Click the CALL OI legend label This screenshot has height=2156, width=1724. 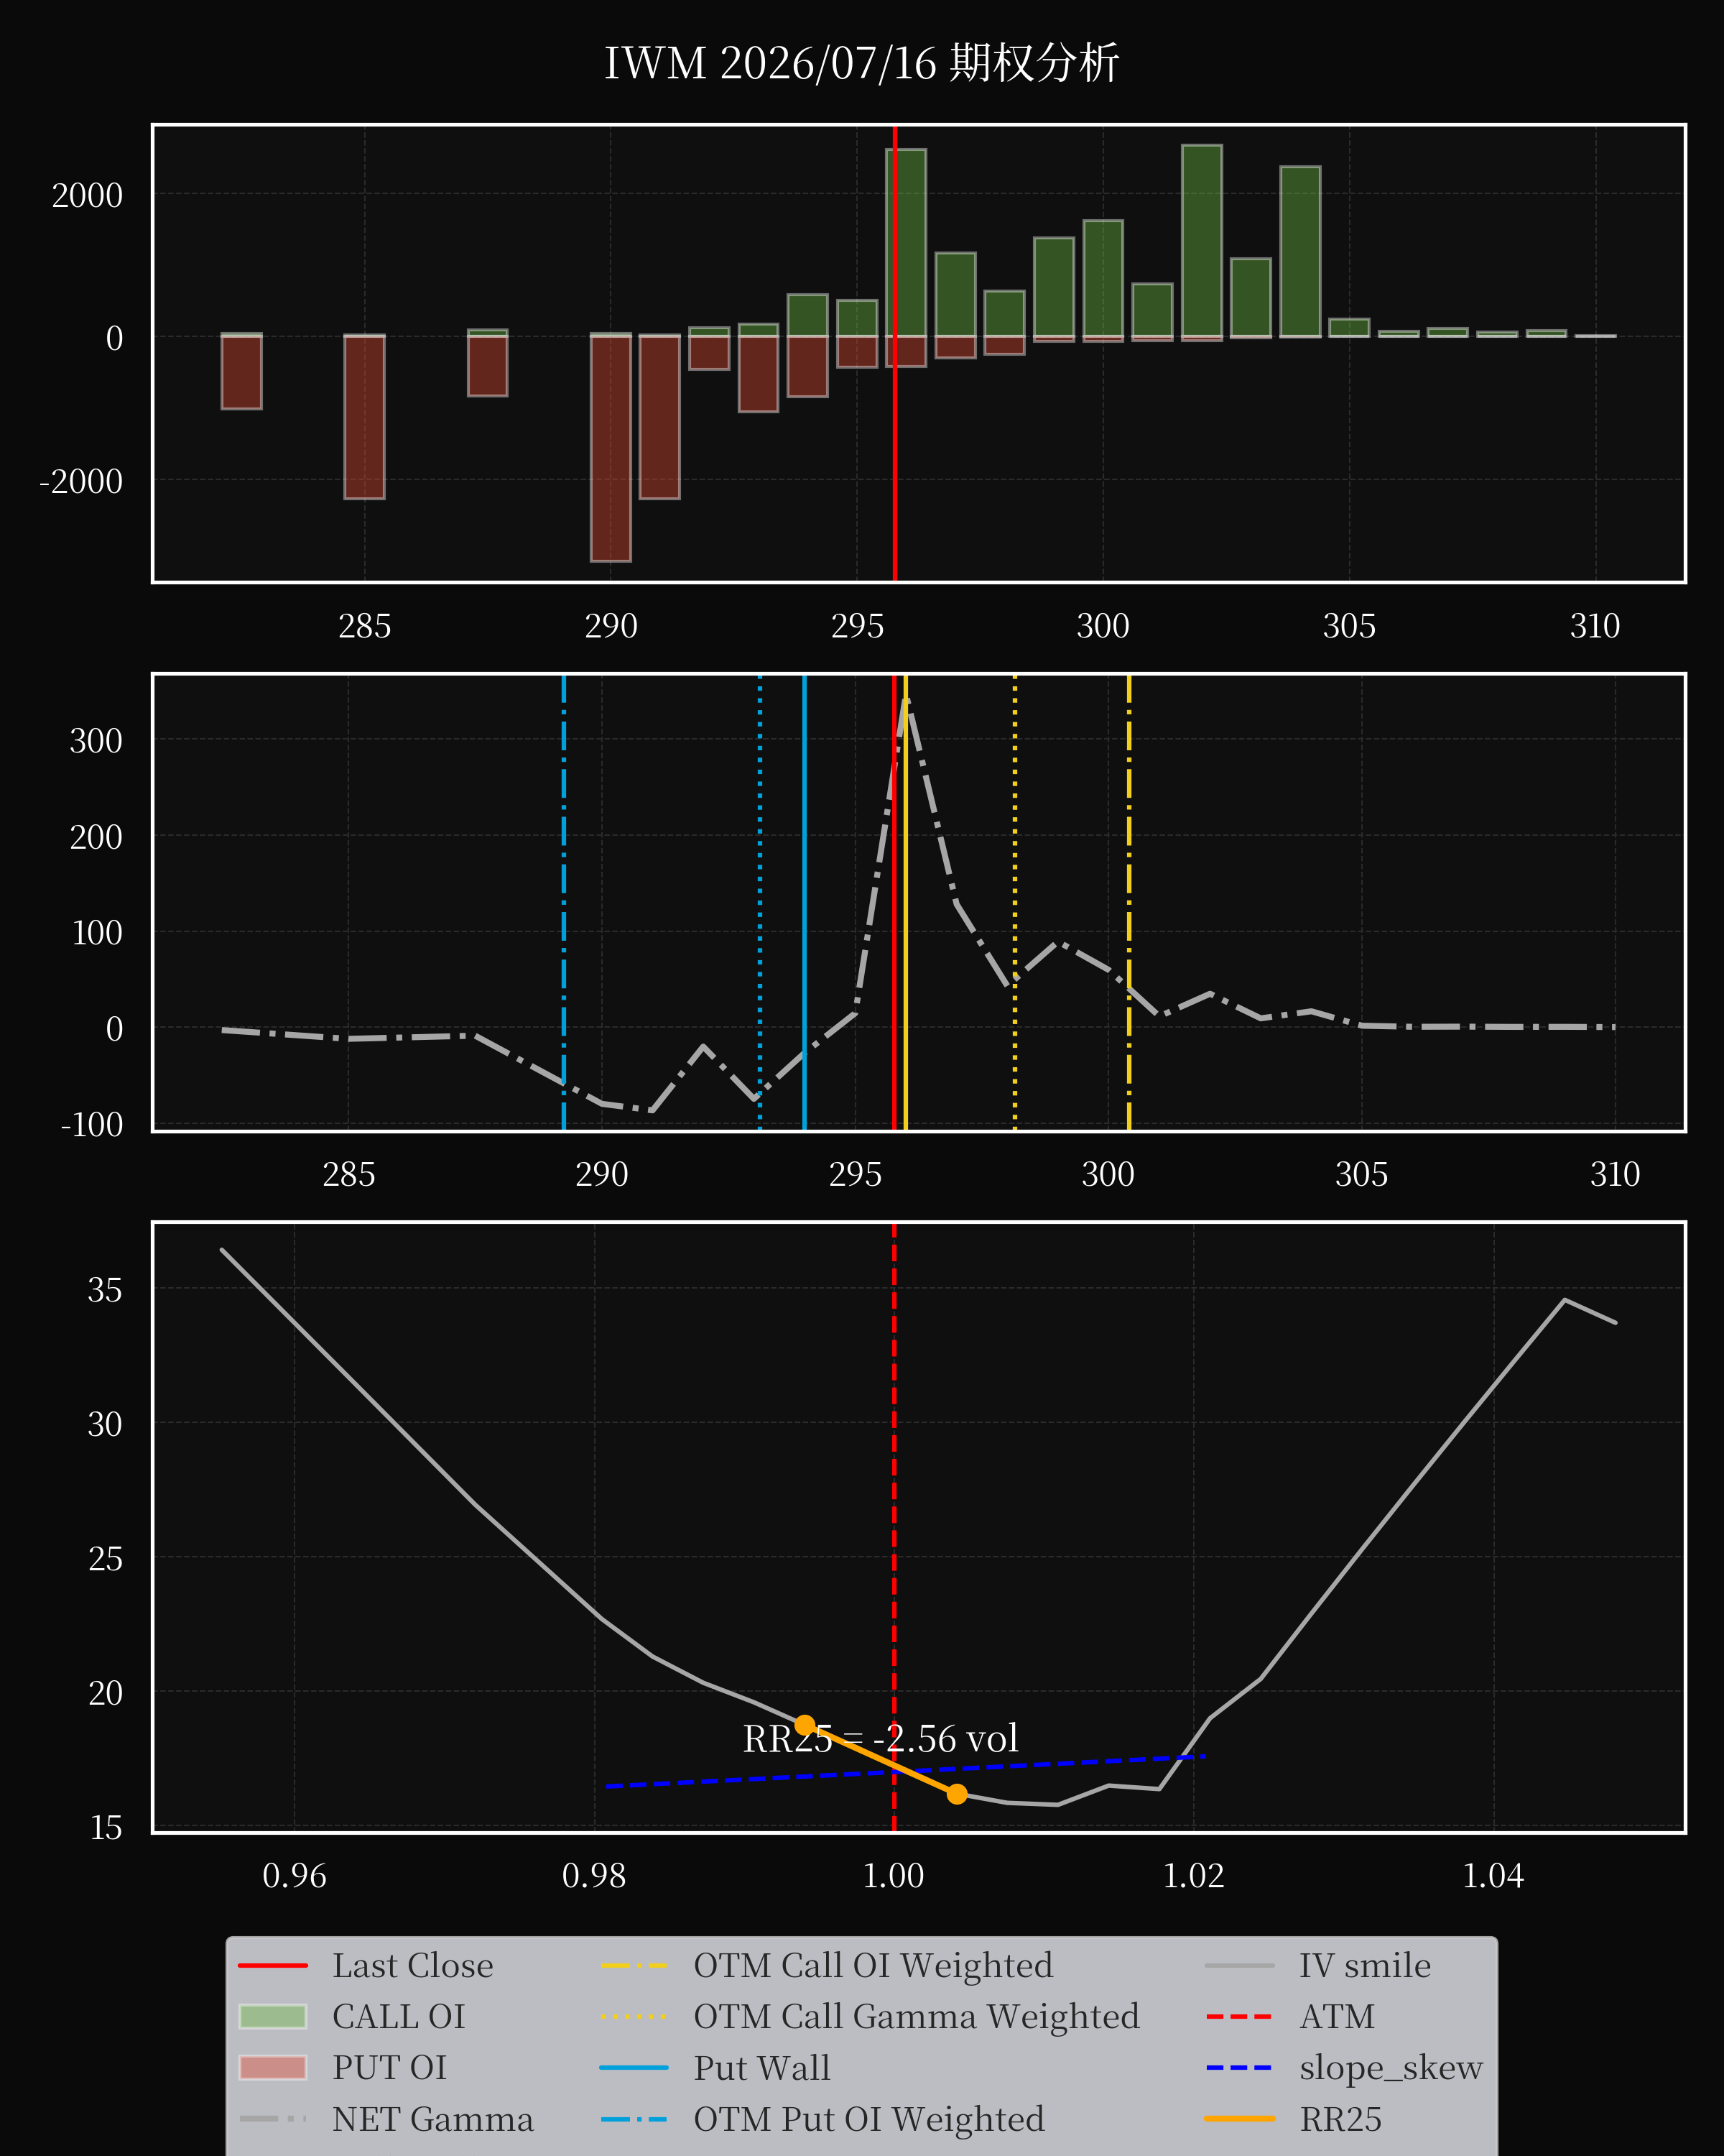pos(399,2016)
